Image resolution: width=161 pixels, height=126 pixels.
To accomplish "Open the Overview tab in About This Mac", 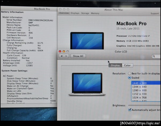I will tap(64, 13).
